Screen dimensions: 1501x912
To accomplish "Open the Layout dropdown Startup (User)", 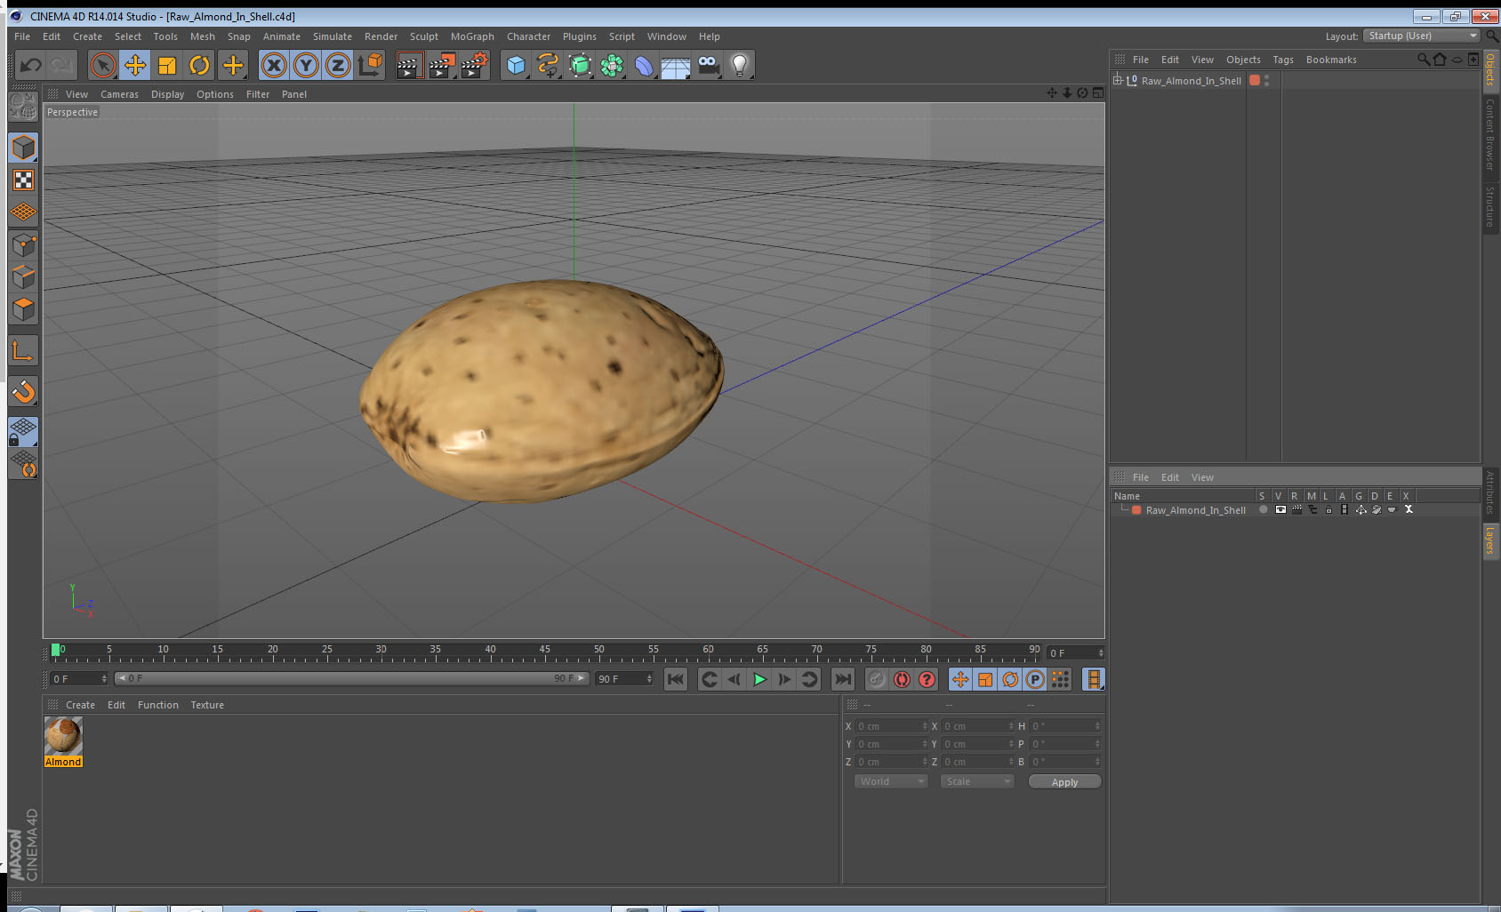I will (x=1422, y=36).
